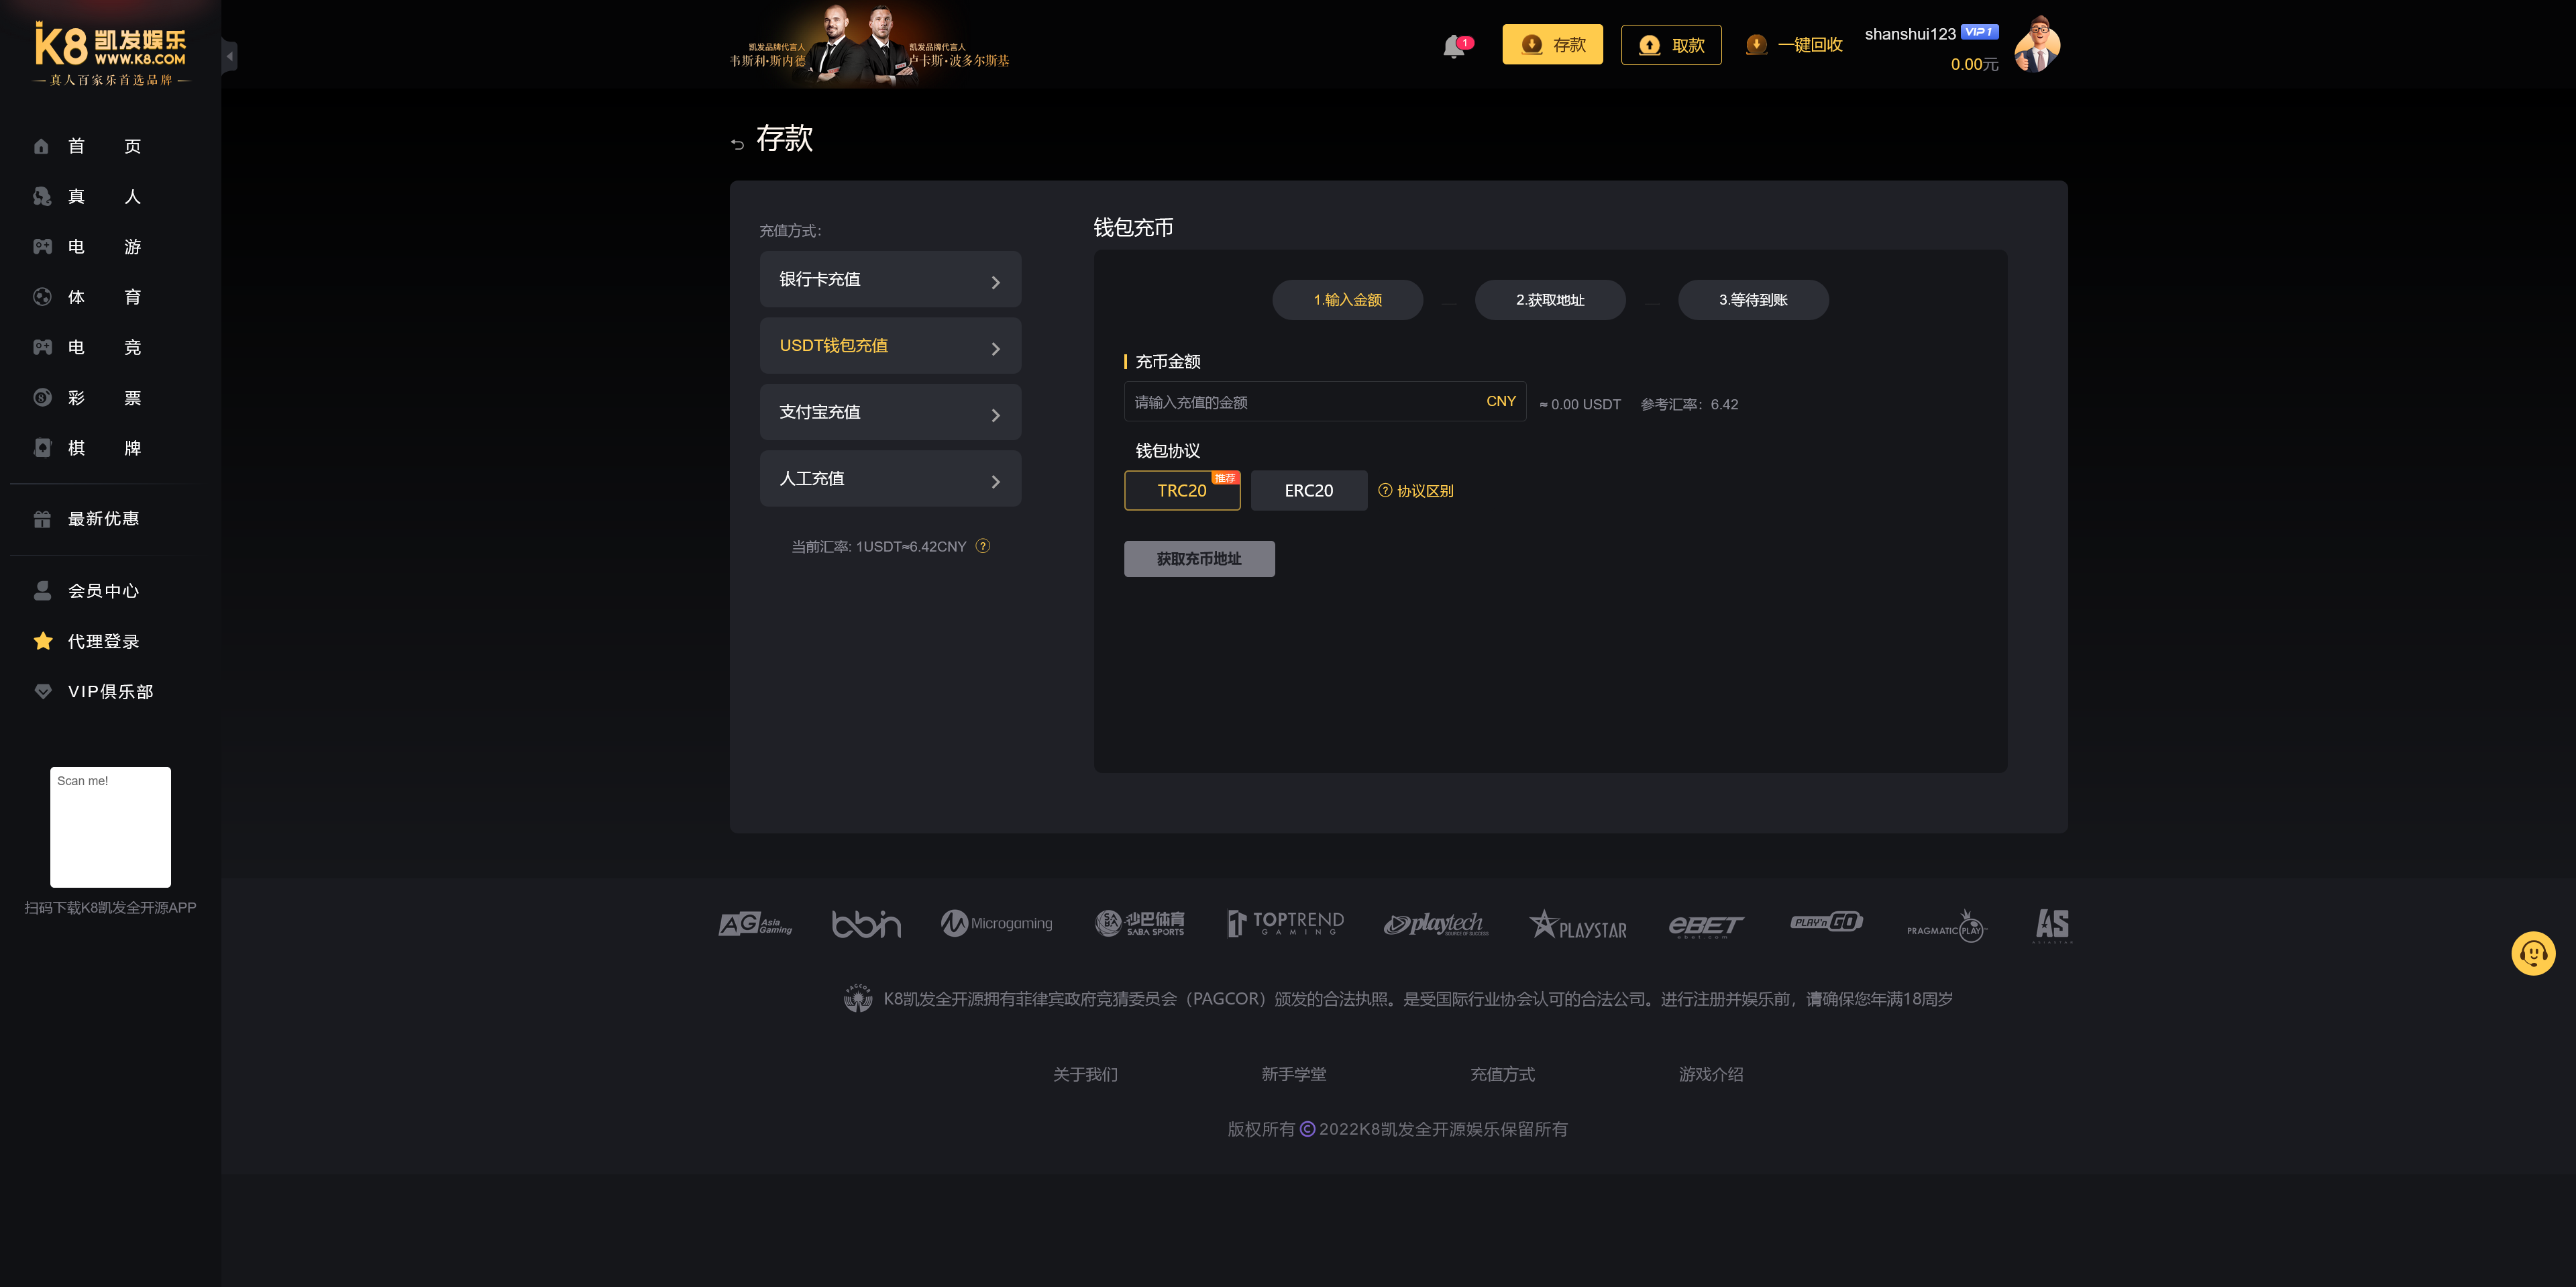The width and height of the screenshot is (2576, 1287).
Task: Click the SABA Sports logo
Action: coord(1140,923)
